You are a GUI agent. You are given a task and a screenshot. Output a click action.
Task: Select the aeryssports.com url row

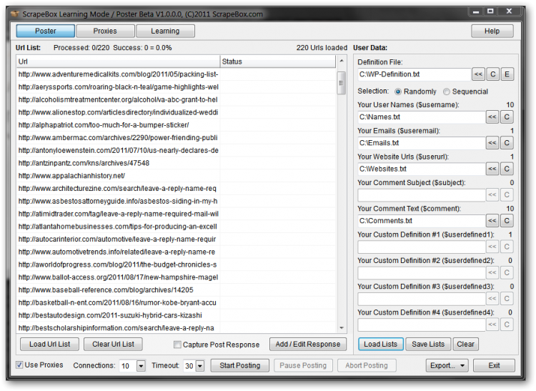point(176,86)
